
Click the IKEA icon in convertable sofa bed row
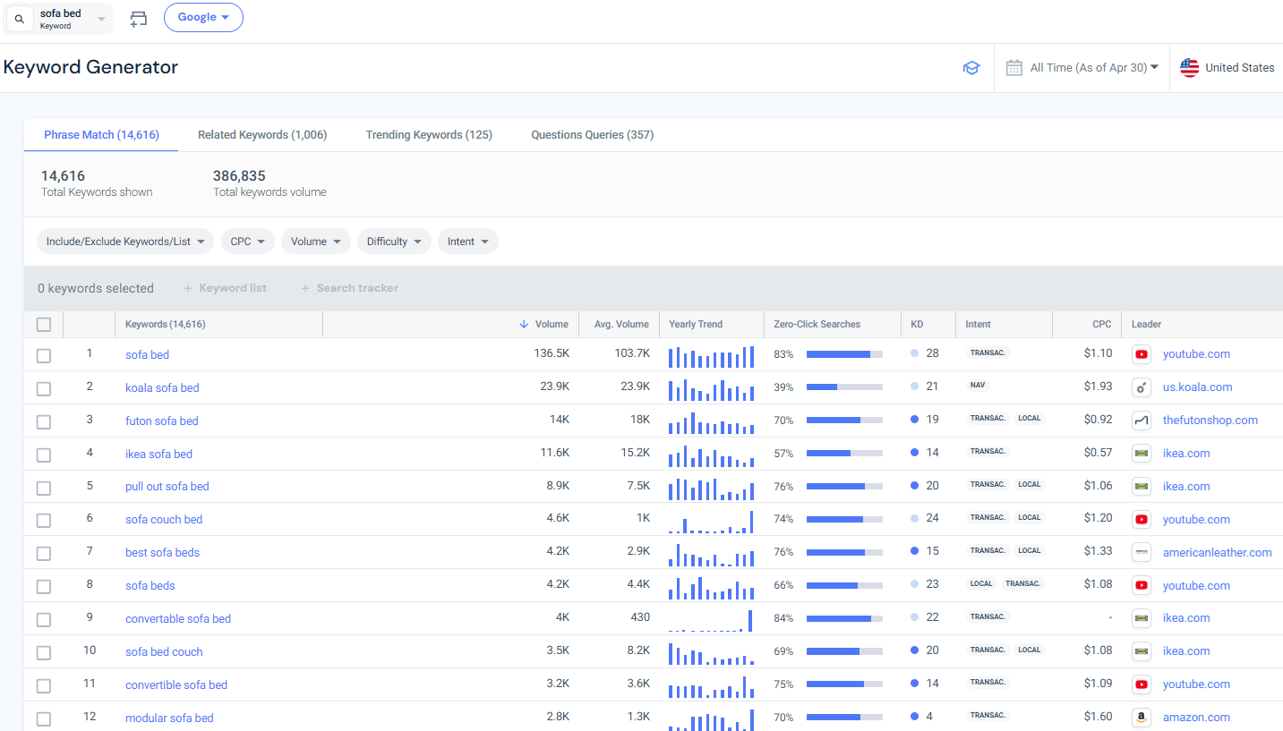tap(1142, 618)
